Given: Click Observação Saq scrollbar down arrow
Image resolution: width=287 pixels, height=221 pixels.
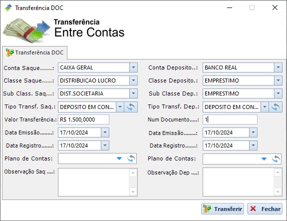Looking at the screenshot, I should click(133, 192).
